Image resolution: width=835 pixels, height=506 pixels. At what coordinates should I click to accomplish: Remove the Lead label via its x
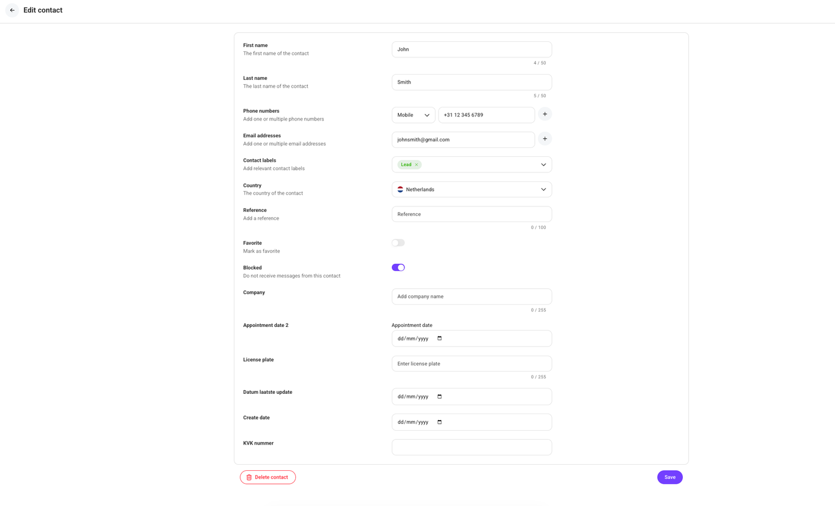coord(416,165)
